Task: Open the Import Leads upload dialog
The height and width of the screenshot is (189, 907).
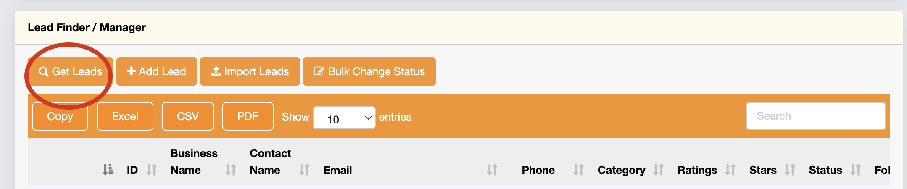Action: [x=250, y=71]
